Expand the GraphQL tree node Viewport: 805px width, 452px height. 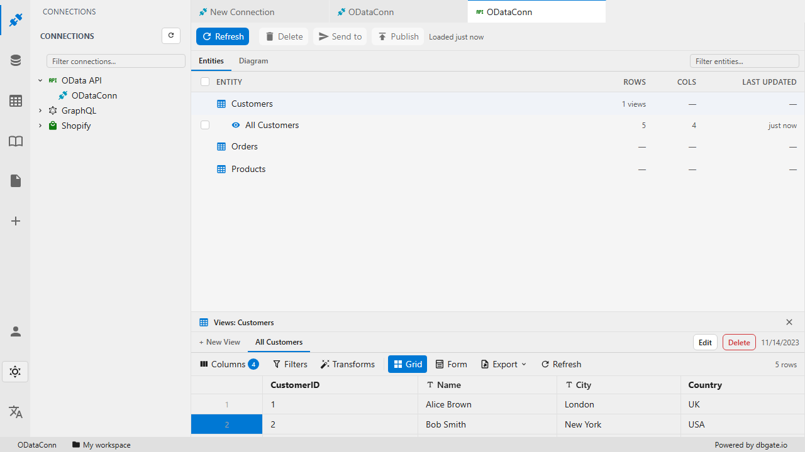(x=40, y=110)
